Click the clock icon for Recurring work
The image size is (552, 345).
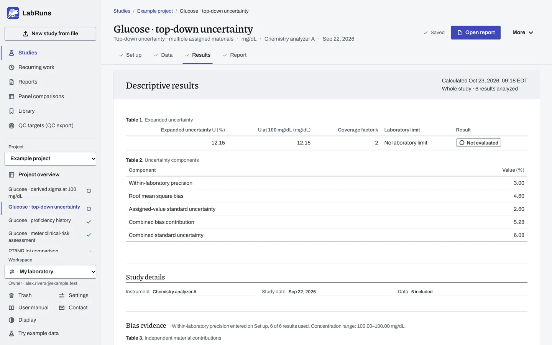pyautogui.click(x=11, y=67)
